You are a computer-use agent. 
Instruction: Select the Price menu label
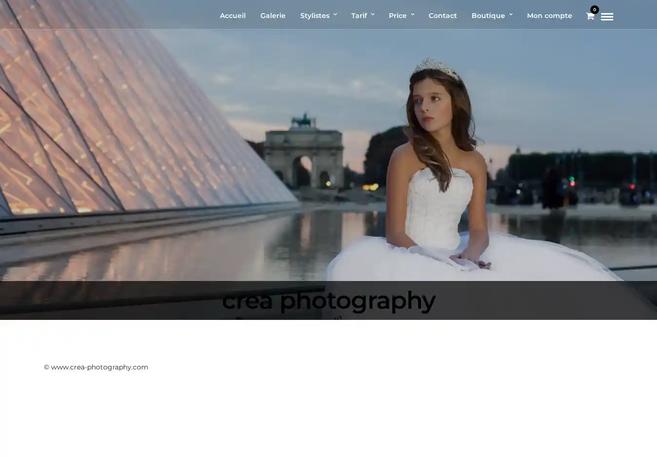pyautogui.click(x=397, y=16)
